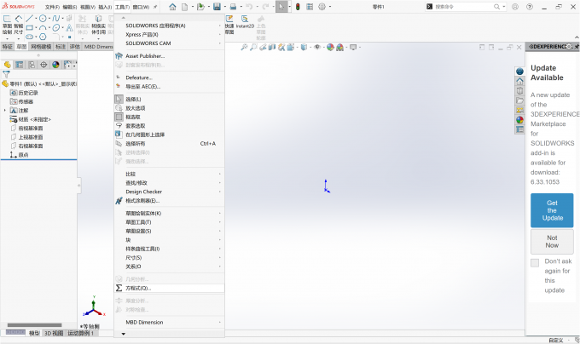Open the 视图(V) menu
580x344 pixels.
coord(88,7)
